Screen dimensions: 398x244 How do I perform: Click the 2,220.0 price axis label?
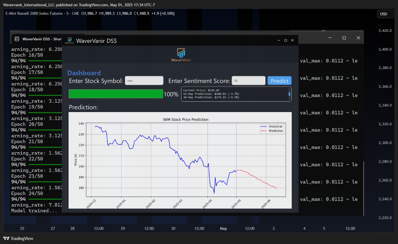coord(385,218)
